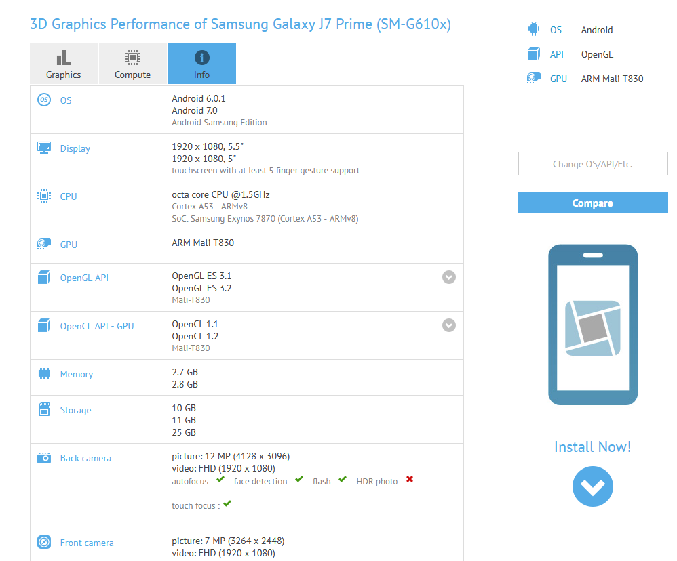Click the CPU chip icon in the table
677x561 pixels.
[44, 196]
